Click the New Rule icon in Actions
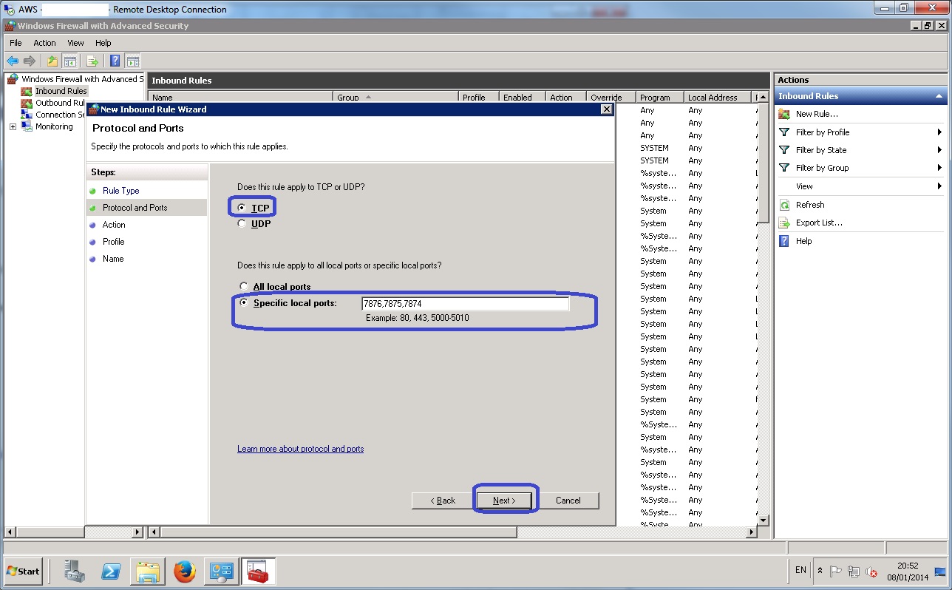The image size is (952, 590). pyautogui.click(x=784, y=114)
